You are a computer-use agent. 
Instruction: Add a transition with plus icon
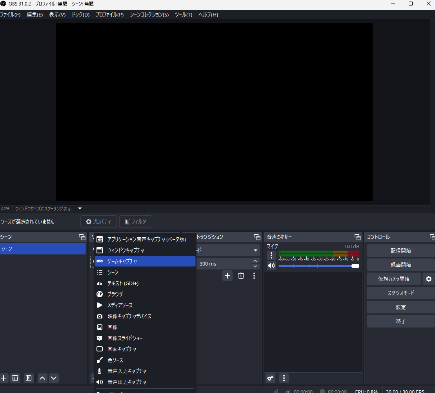(228, 276)
